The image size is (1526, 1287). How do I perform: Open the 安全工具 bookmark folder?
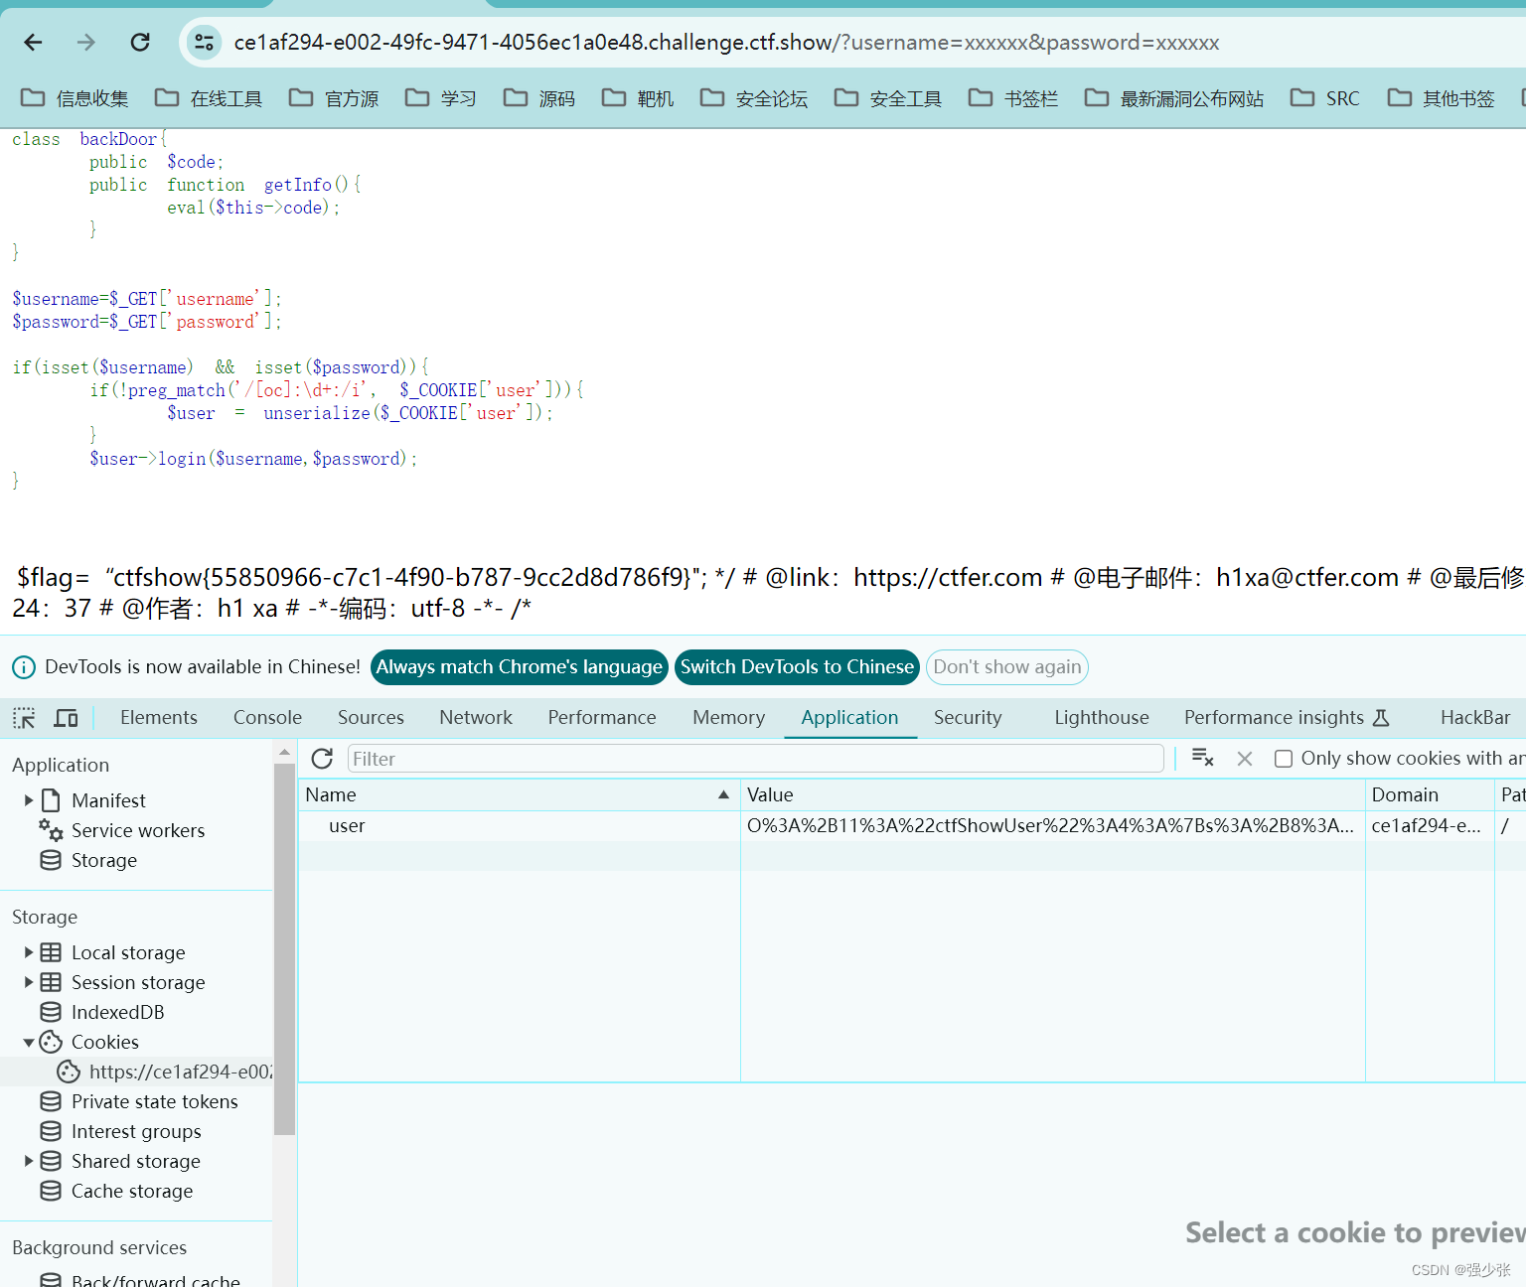coord(888,98)
